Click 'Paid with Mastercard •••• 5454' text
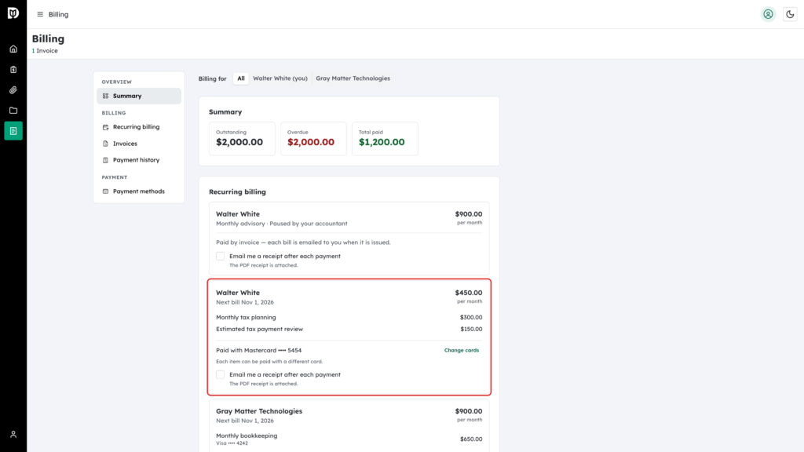 tap(258, 351)
